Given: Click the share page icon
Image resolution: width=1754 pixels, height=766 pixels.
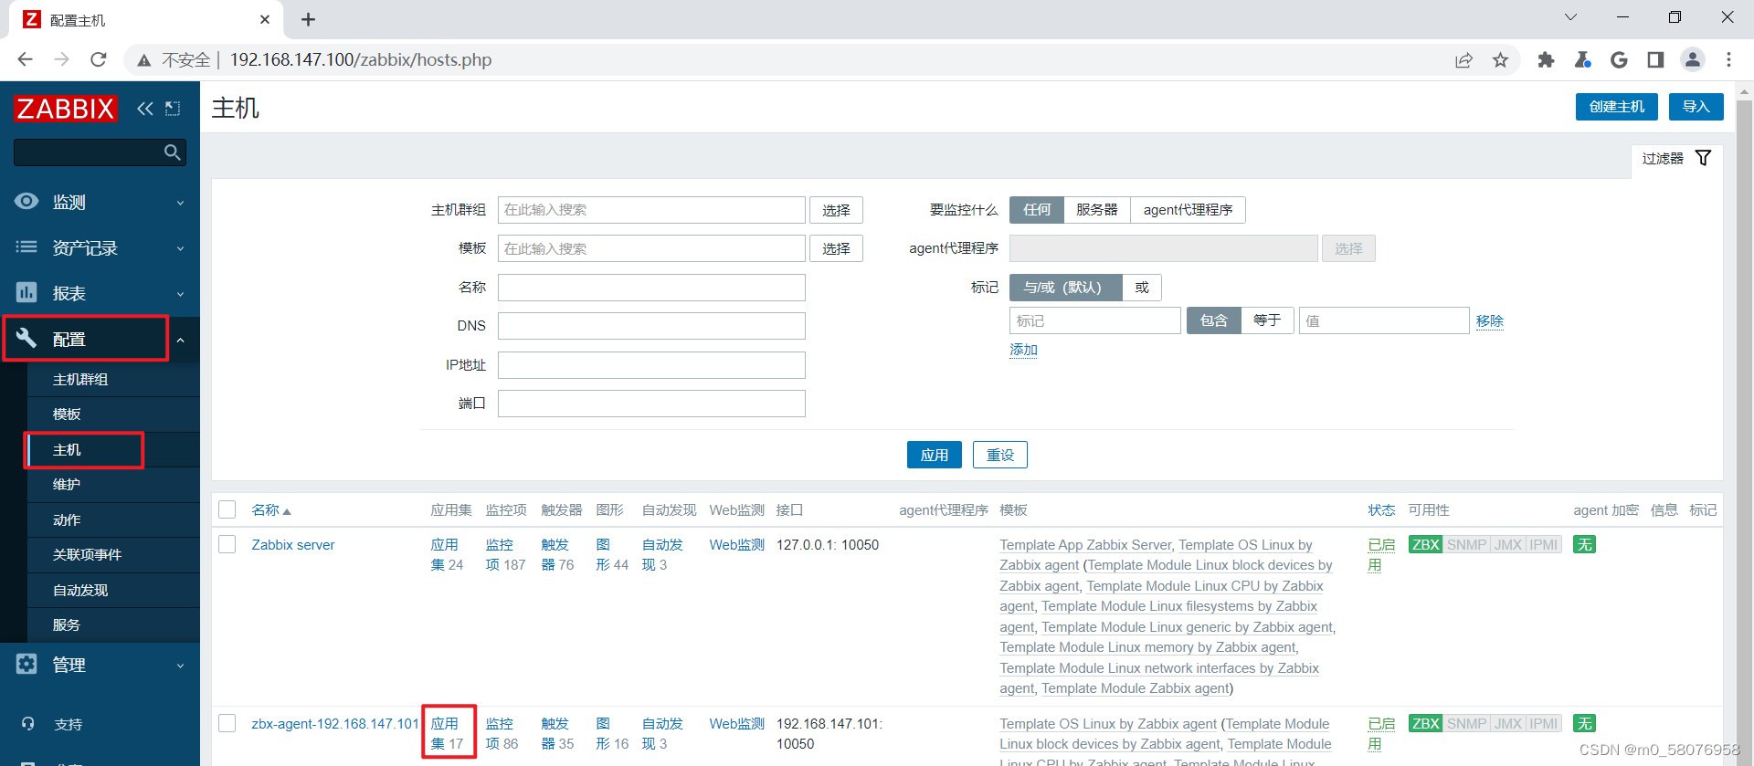Looking at the screenshot, I should (x=1463, y=59).
